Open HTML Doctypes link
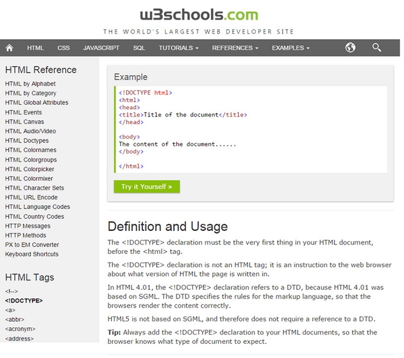404x358 pixels. [x=27, y=141]
